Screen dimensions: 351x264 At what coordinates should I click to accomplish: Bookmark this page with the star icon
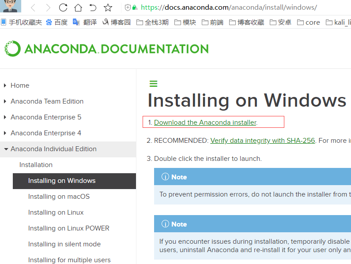pyautogui.click(x=108, y=7)
